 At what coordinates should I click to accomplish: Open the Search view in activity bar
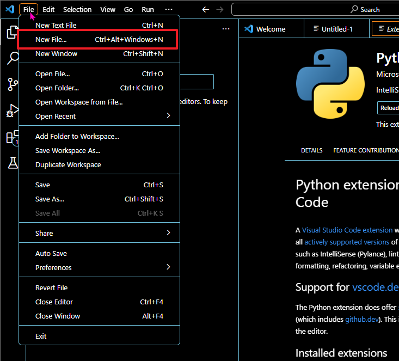pyautogui.click(x=13, y=58)
